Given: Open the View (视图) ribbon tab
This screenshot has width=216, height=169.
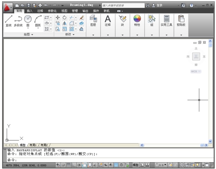Looking at the screenshot, I should [64, 11].
